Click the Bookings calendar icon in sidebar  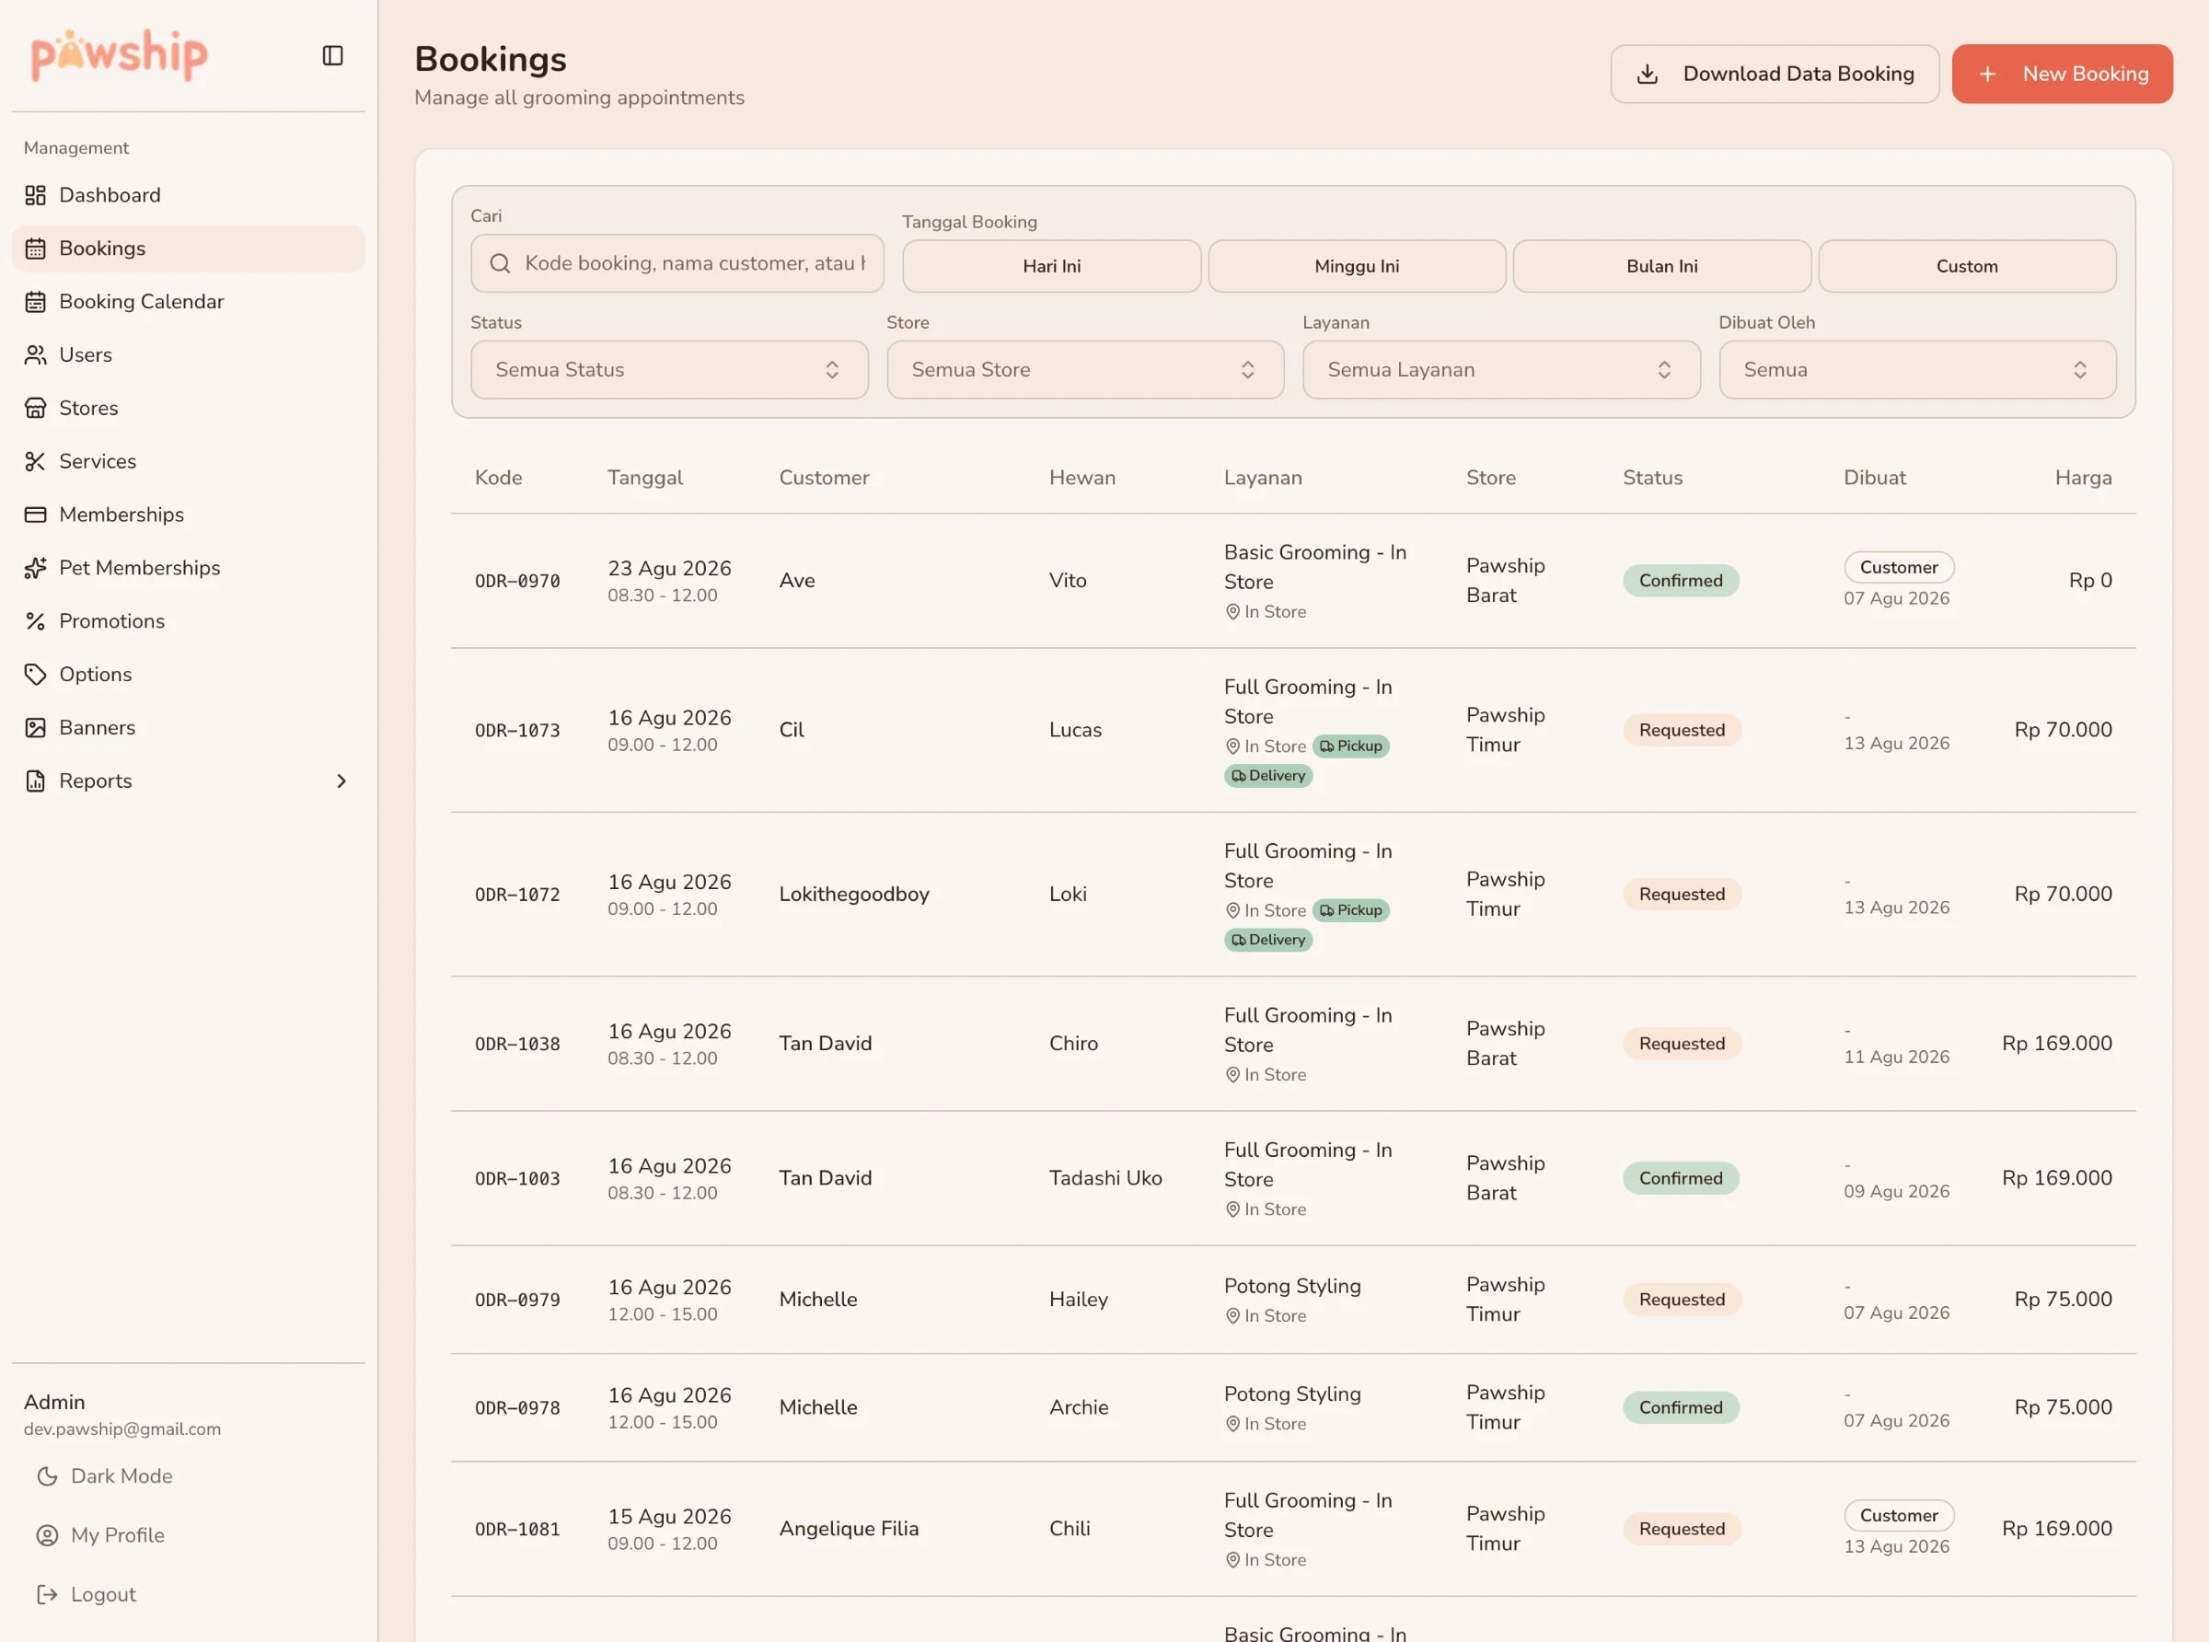(x=36, y=249)
